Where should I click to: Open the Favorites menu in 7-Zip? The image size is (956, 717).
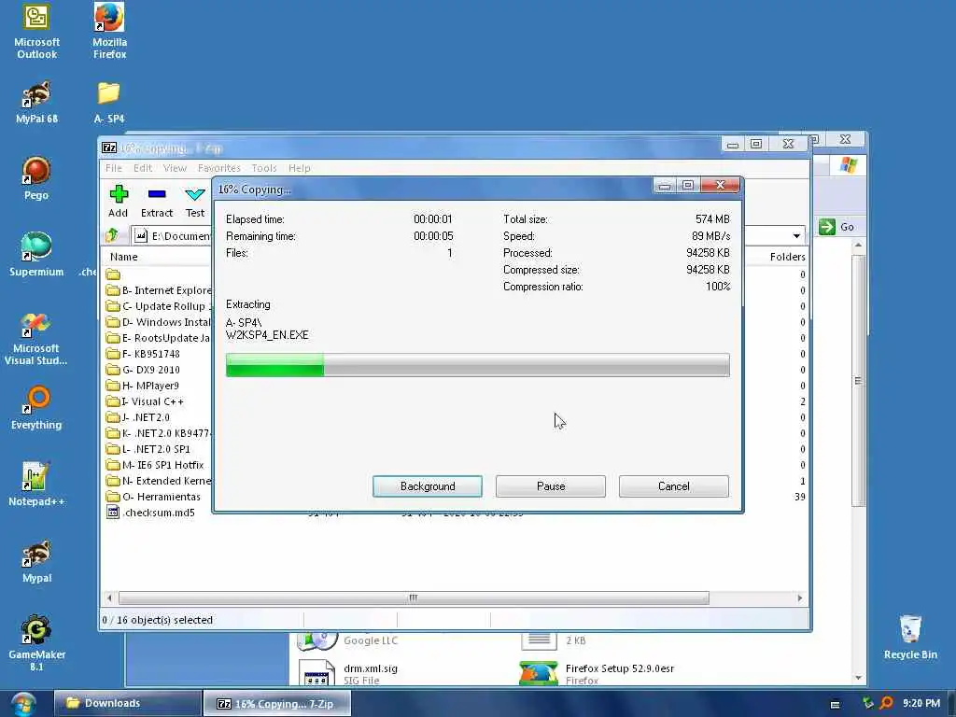pyautogui.click(x=218, y=168)
